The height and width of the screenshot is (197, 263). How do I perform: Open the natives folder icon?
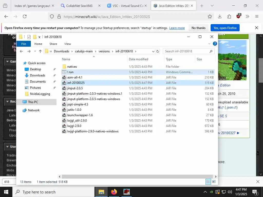tap(64, 66)
